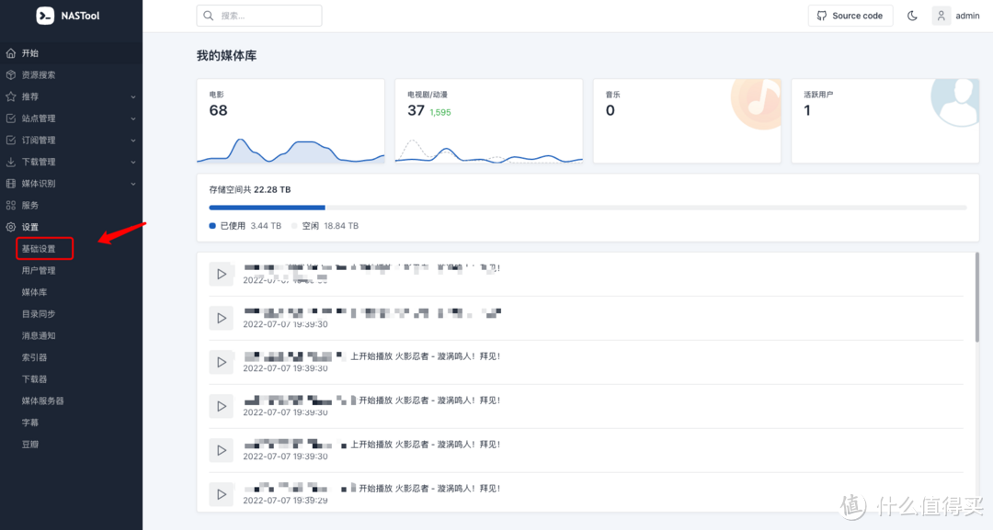Toggle dark mode with the moon icon
This screenshot has height=530, width=993.
[912, 16]
